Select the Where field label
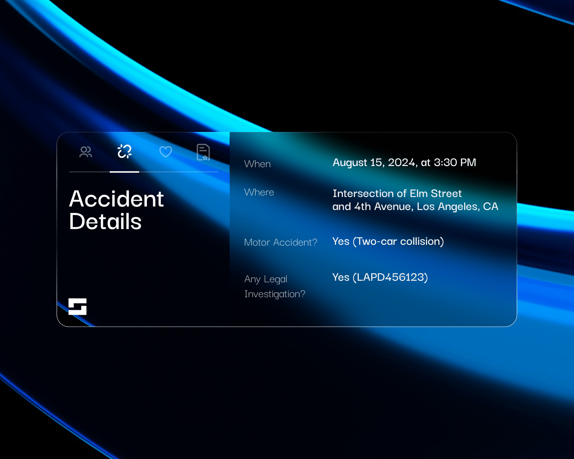The width and height of the screenshot is (574, 459). 259,192
